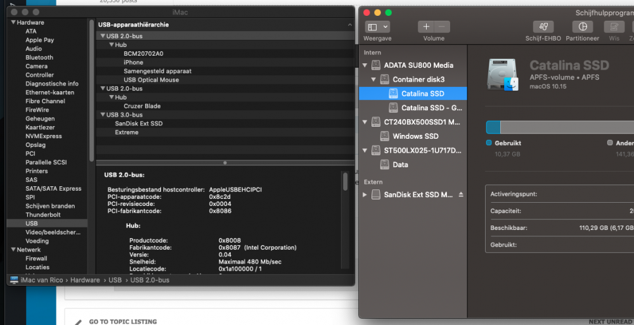Select Geheugen in the Hardware list
The width and height of the screenshot is (634, 325).
click(40, 118)
